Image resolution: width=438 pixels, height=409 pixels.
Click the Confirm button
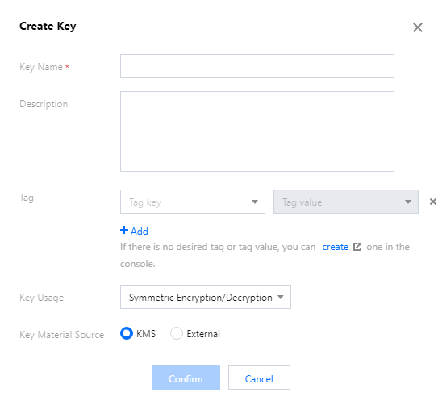click(186, 378)
